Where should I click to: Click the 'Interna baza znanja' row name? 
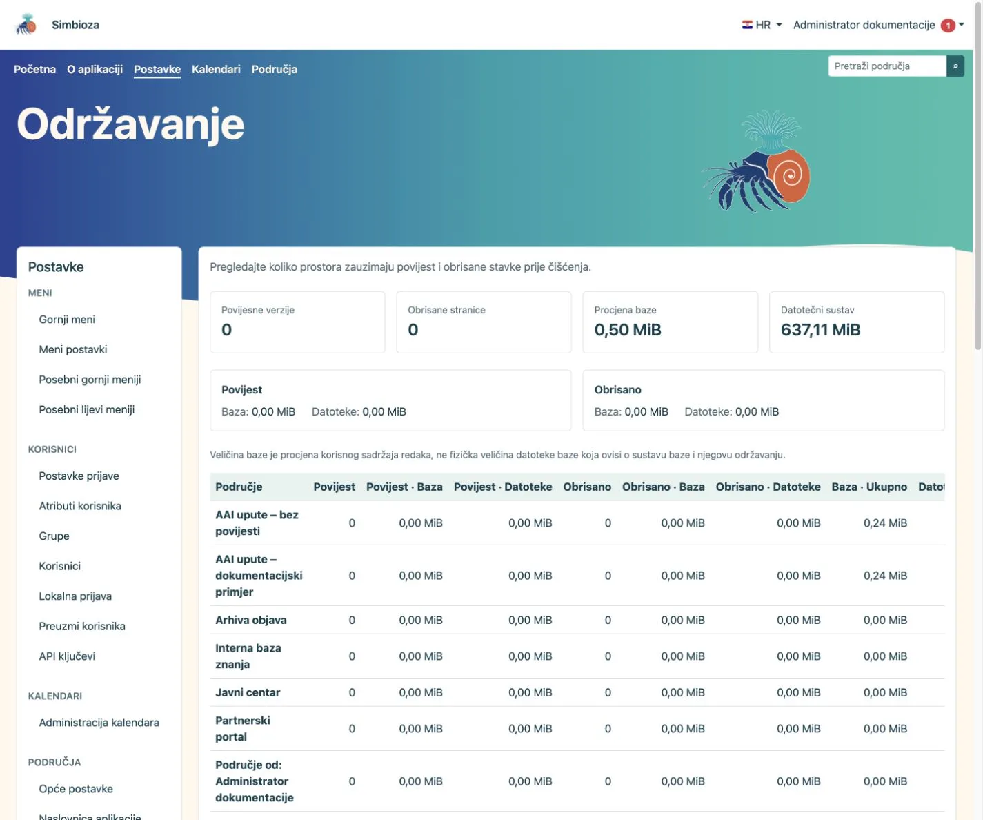[x=248, y=656]
